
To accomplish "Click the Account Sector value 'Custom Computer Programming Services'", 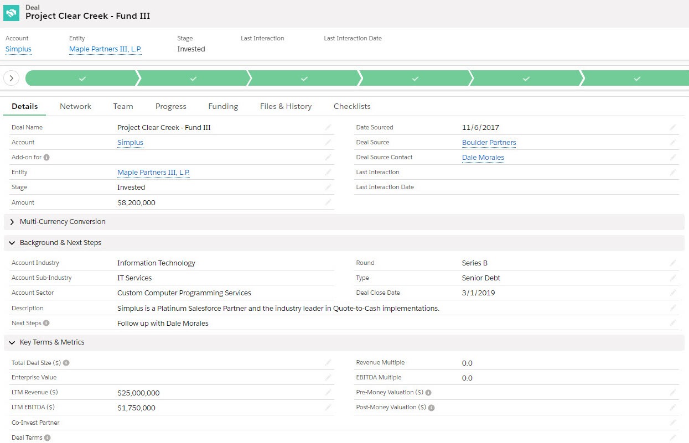I will 184,293.
